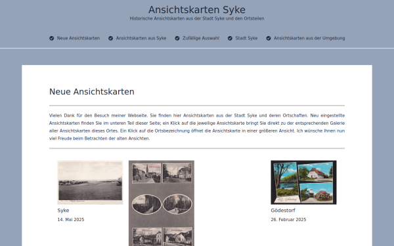Click the date 26. Februar 2025

coord(288,220)
